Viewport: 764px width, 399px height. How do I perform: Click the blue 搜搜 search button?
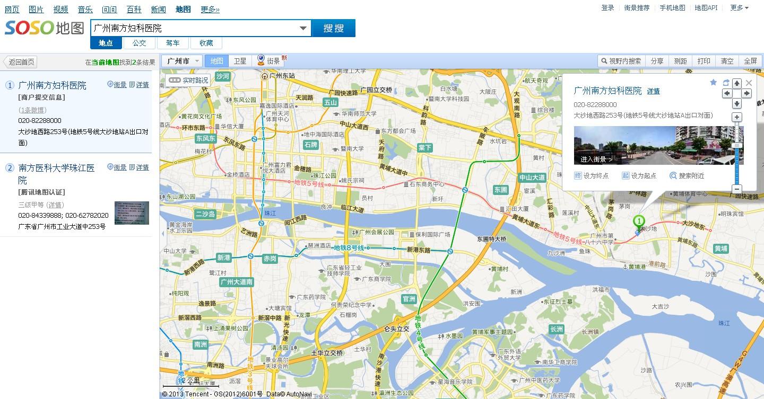(333, 28)
